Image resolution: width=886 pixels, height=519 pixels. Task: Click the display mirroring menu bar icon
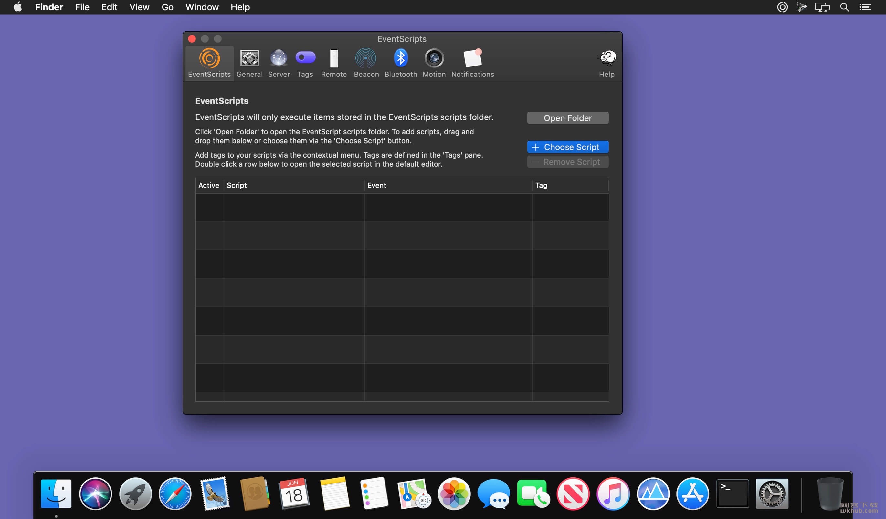pyautogui.click(x=822, y=7)
